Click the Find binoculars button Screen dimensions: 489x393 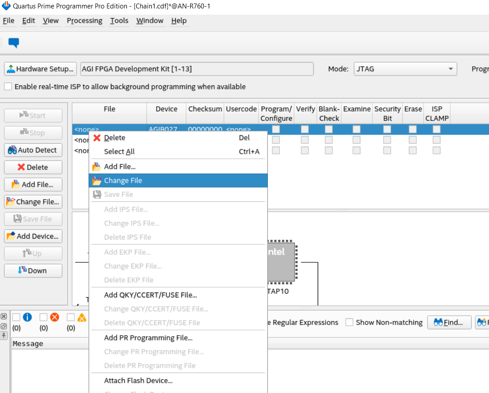449,322
